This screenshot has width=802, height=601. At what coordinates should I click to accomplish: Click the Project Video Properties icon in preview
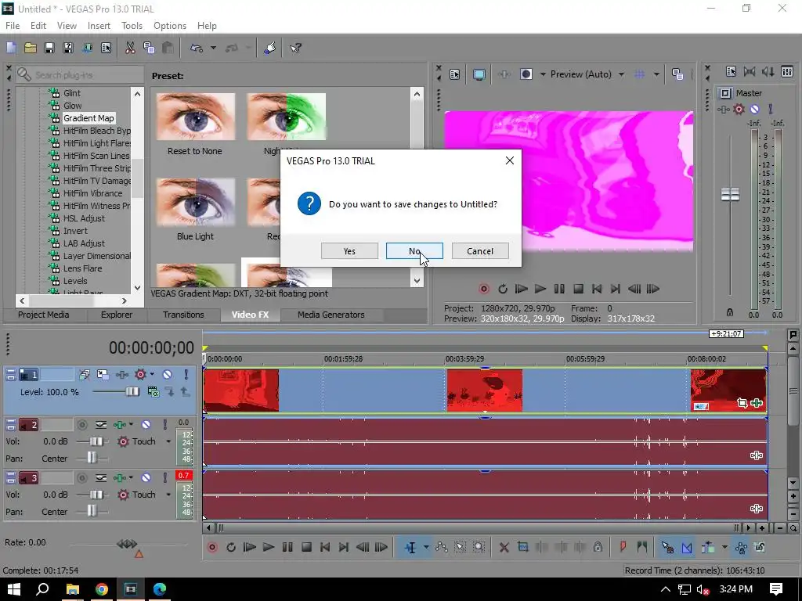455,74
